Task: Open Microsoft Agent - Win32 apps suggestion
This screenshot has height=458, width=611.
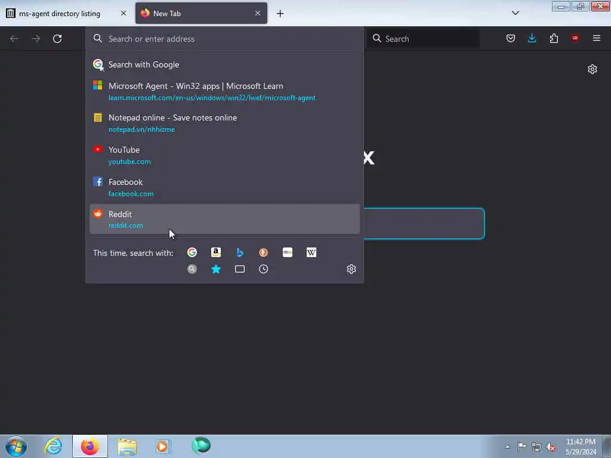Action: [x=224, y=91]
